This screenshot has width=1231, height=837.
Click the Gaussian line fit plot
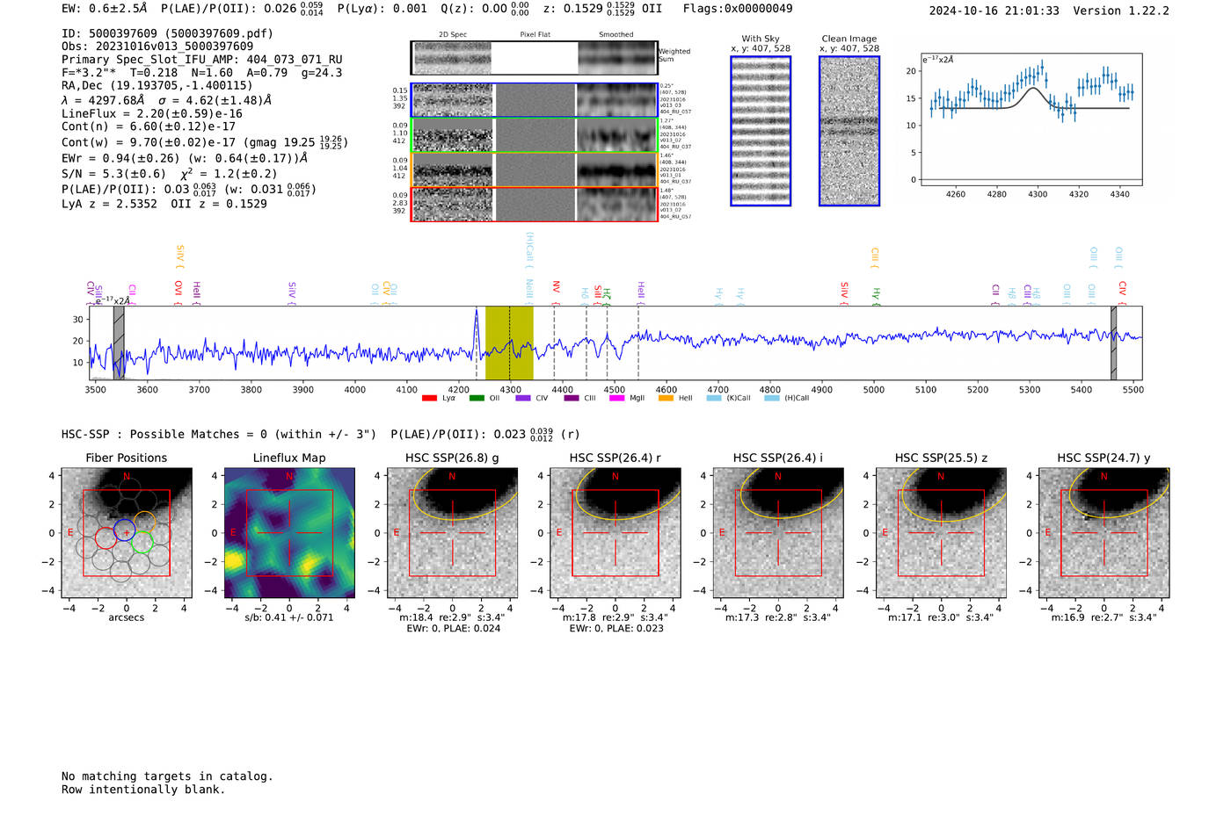point(1031,119)
